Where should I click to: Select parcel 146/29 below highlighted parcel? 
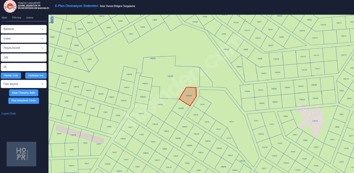tap(181, 108)
